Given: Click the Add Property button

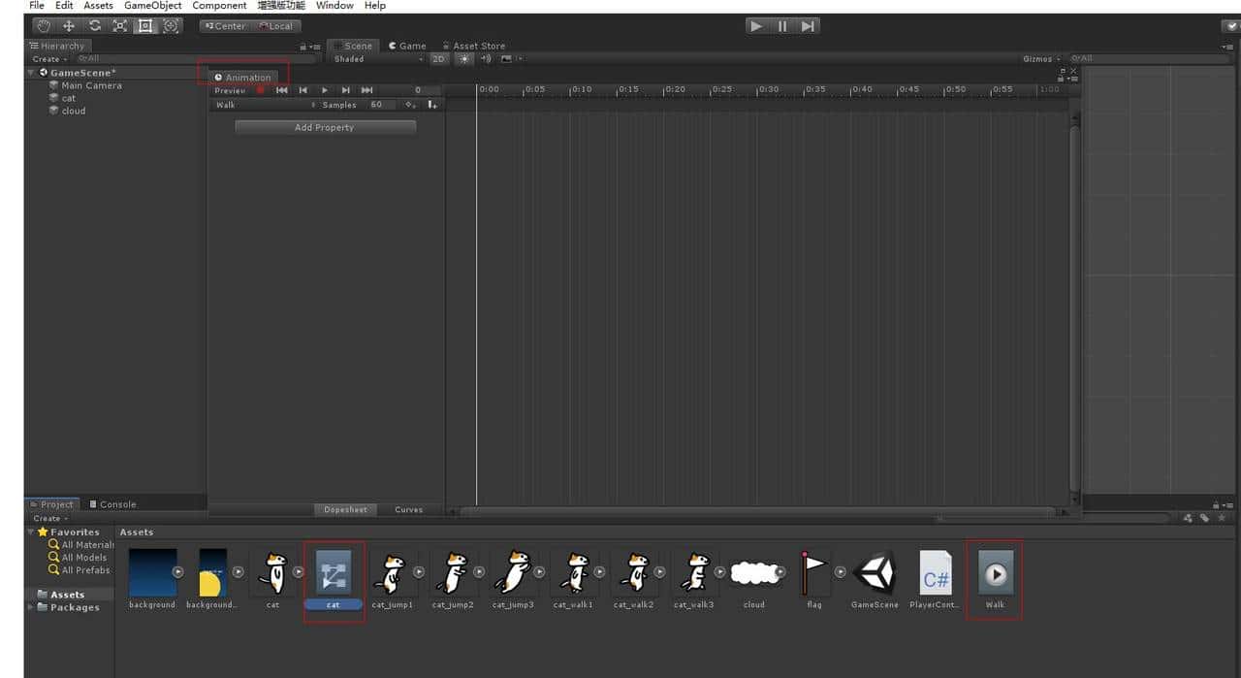Looking at the screenshot, I should pyautogui.click(x=325, y=127).
